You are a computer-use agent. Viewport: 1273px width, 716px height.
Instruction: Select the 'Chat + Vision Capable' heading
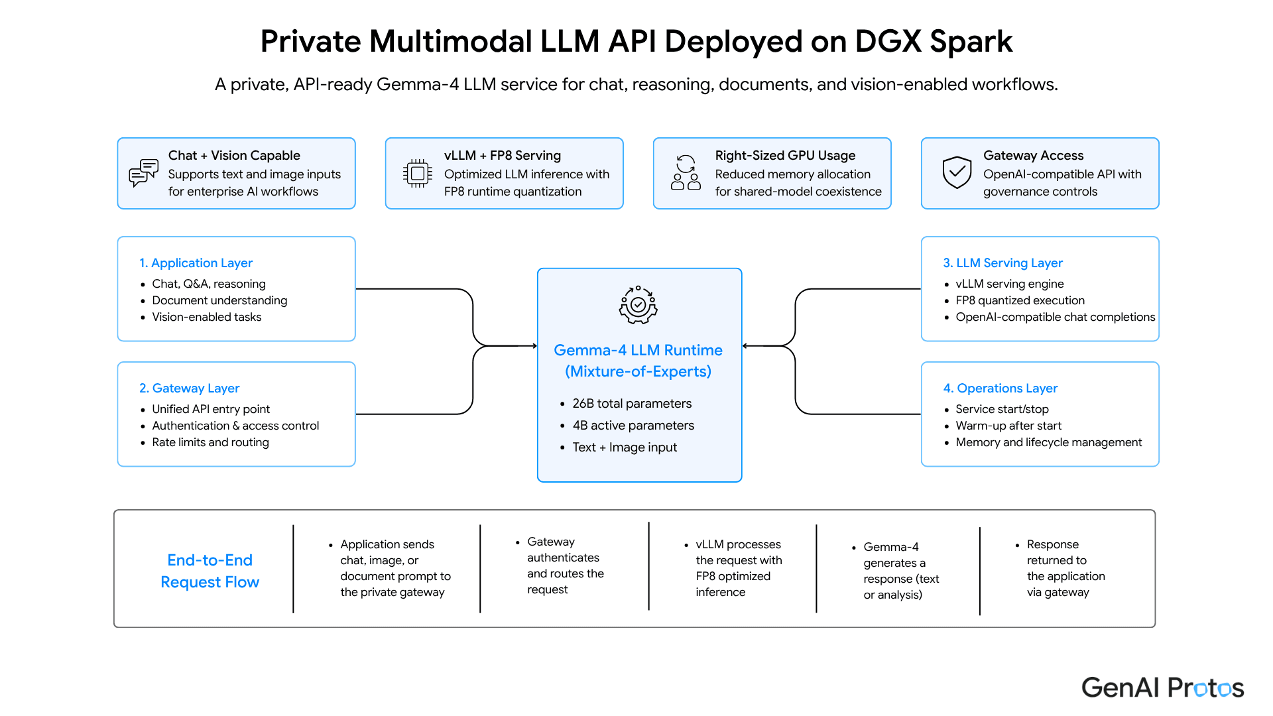234,155
